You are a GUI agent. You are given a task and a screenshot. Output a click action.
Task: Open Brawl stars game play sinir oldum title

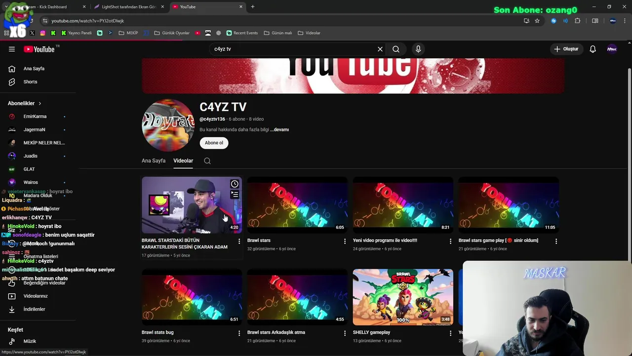coord(498,240)
